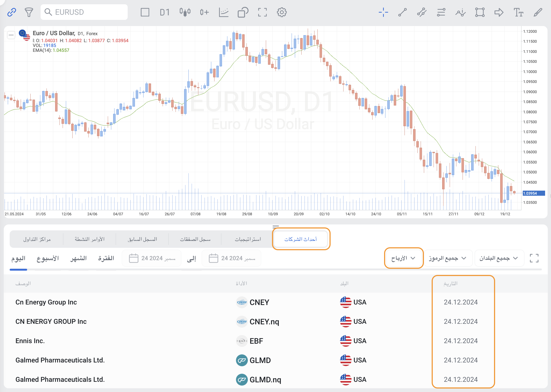Switch to the سجل الصفقات tab
Image resolution: width=551 pixels, height=392 pixels.
[195, 239]
